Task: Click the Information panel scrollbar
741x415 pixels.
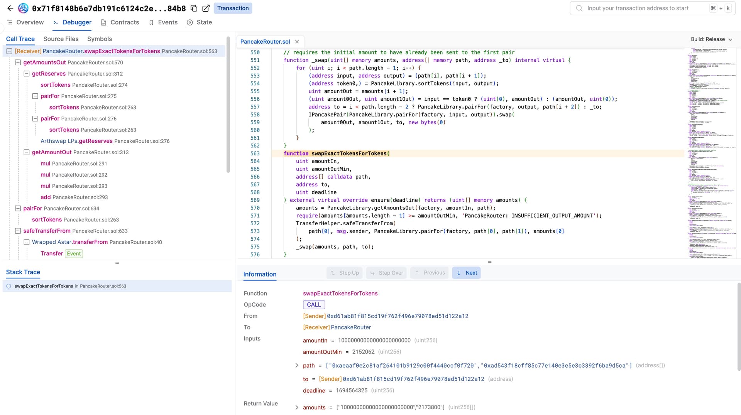Action: click(x=739, y=327)
